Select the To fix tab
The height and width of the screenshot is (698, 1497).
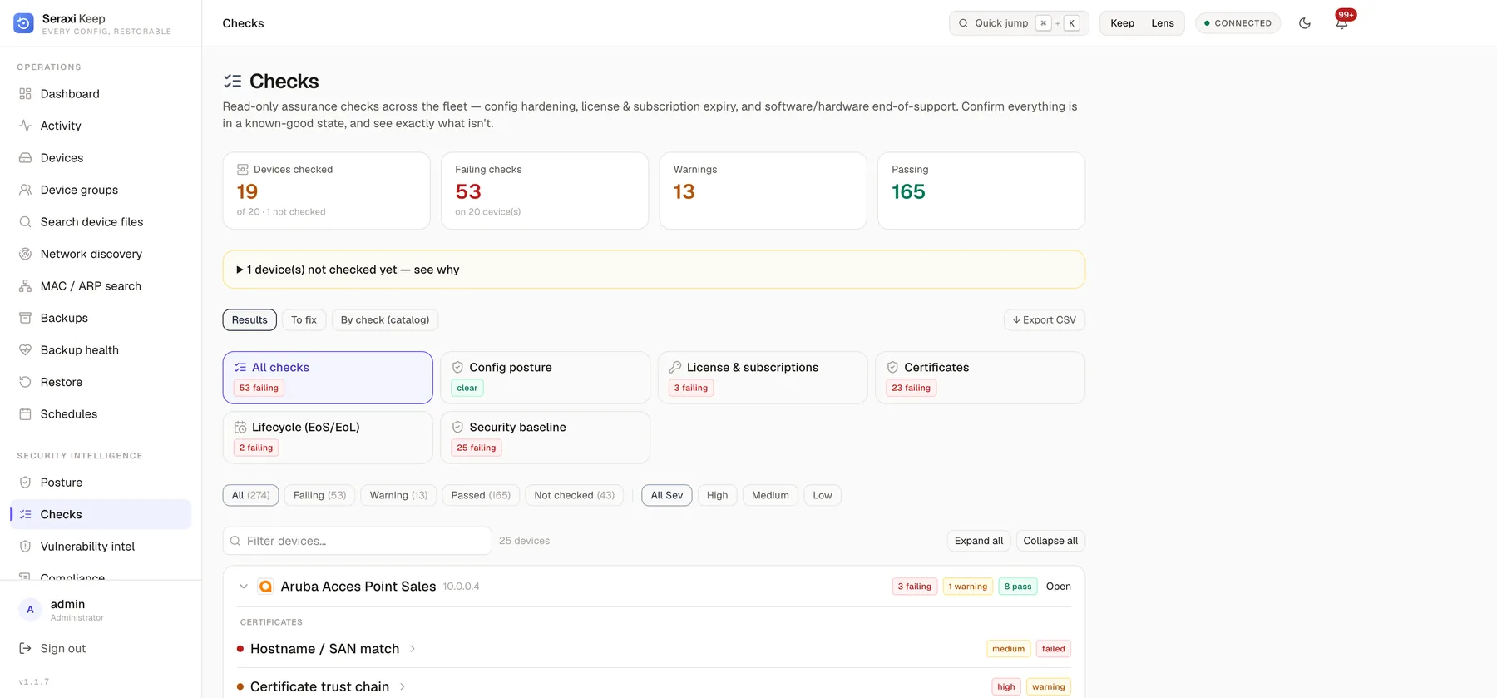pos(304,320)
